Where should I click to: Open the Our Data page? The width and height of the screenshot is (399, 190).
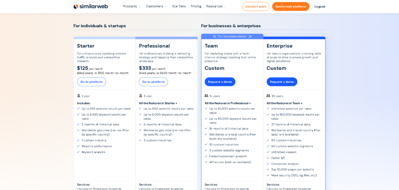[x=179, y=6]
